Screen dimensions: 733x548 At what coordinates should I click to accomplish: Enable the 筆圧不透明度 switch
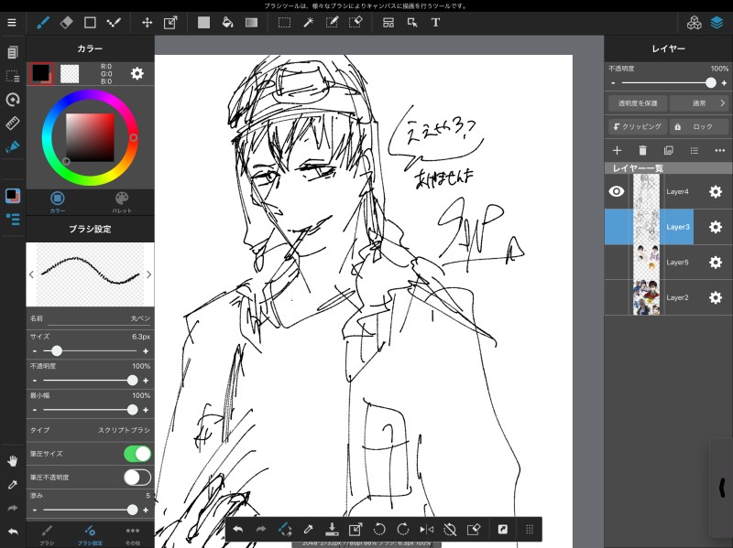tap(137, 477)
